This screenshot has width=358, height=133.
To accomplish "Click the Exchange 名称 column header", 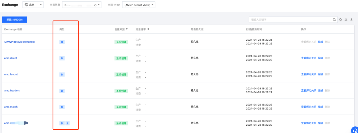I will pos(13,29).
